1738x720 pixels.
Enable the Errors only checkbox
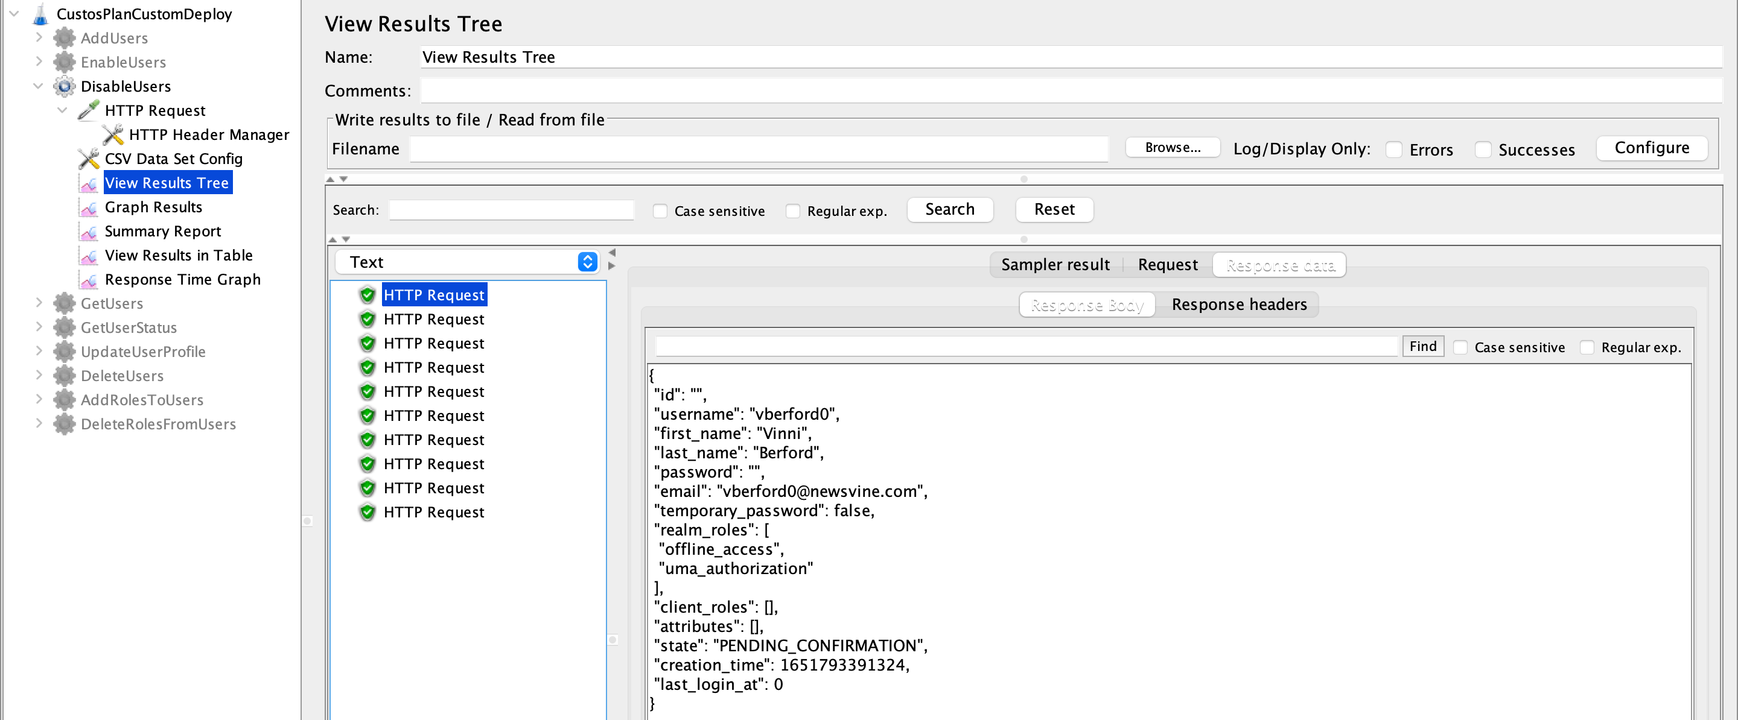coord(1394,150)
